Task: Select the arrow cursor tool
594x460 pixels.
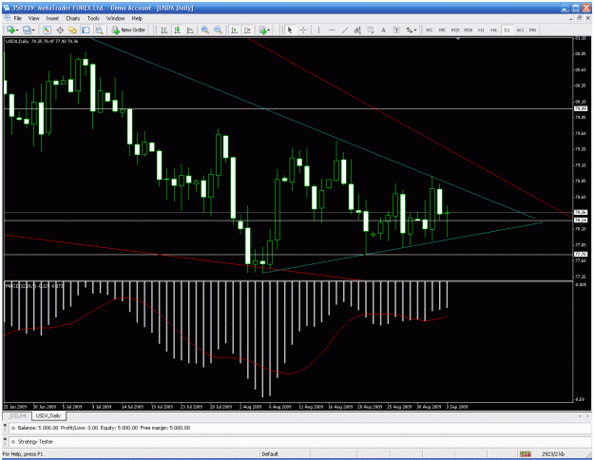Action: coord(290,29)
